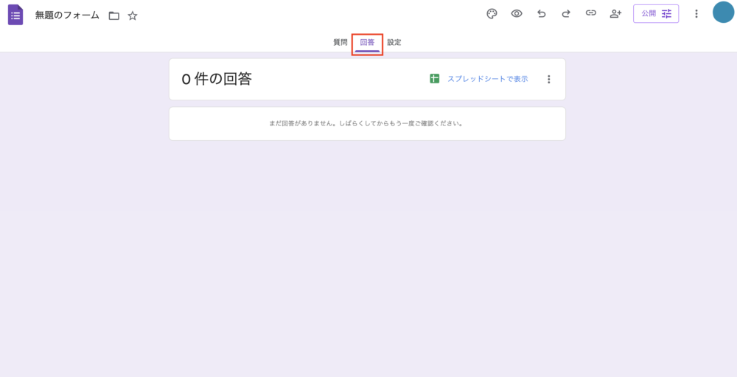Screen dimensions: 737x377
Task: Preview form with eye icon
Action: [x=517, y=14]
